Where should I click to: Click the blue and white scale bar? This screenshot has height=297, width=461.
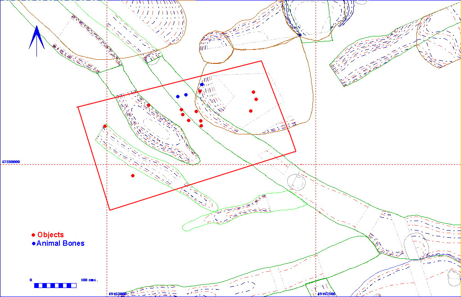click(x=55, y=285)
